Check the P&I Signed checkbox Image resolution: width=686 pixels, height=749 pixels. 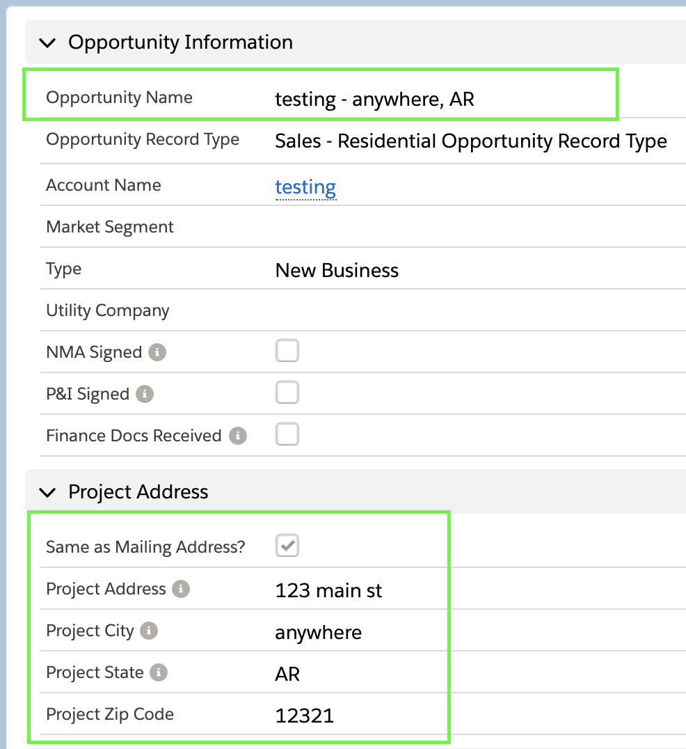[287, 393]
